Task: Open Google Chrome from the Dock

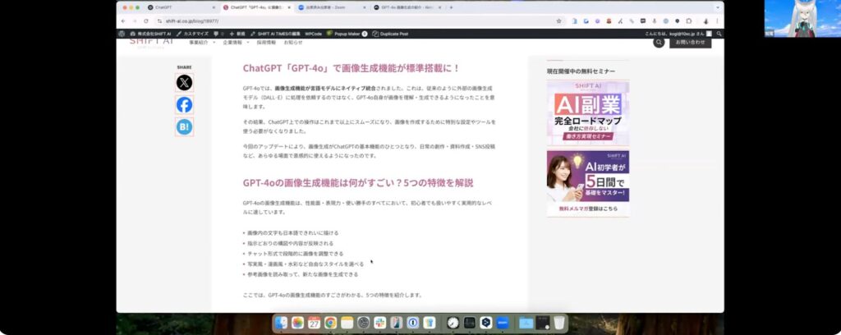Action: [330, 323]
